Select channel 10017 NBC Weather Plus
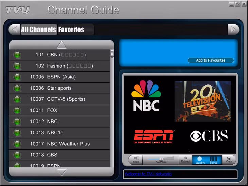The height and width of the screenshot is (186, 248). pyautogui.click(x=59, y=144)
